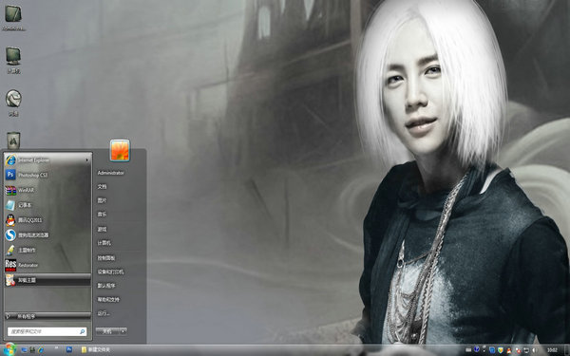570x356 pixels.
Task: Click the user account picture thumbnail
Action: [x=120, y=150]
